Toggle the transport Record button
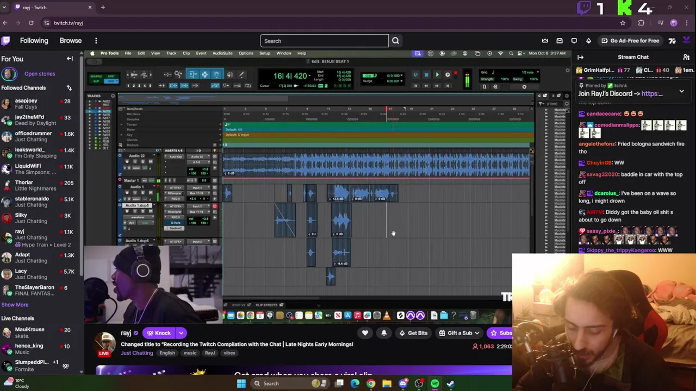The height and width of the screenshot is (391, 696). 448,75
